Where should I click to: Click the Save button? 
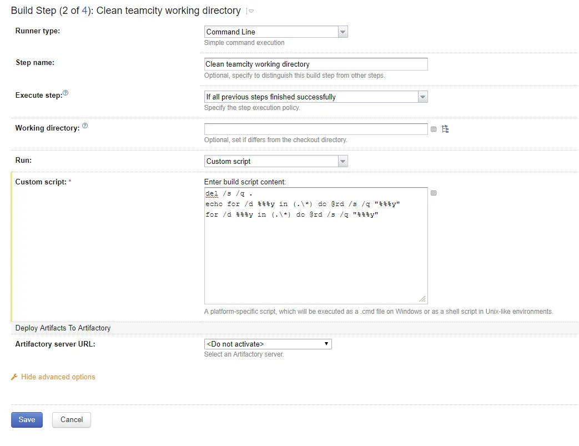27,420
